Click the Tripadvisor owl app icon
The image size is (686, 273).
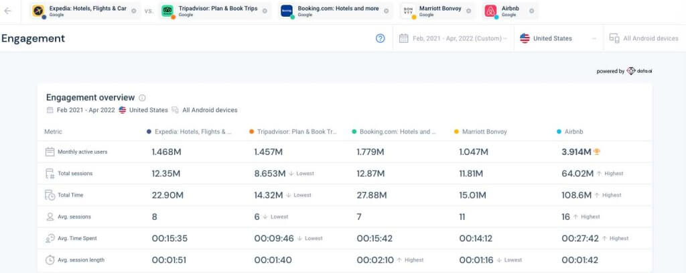tap(167, 11)
